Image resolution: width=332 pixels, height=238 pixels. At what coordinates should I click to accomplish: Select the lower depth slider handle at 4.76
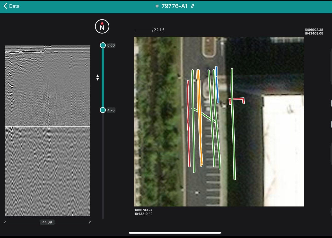[x=103, y=110]
